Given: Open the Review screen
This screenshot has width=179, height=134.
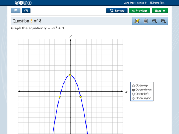Looking at the screenshot, I should pos(117,11).
